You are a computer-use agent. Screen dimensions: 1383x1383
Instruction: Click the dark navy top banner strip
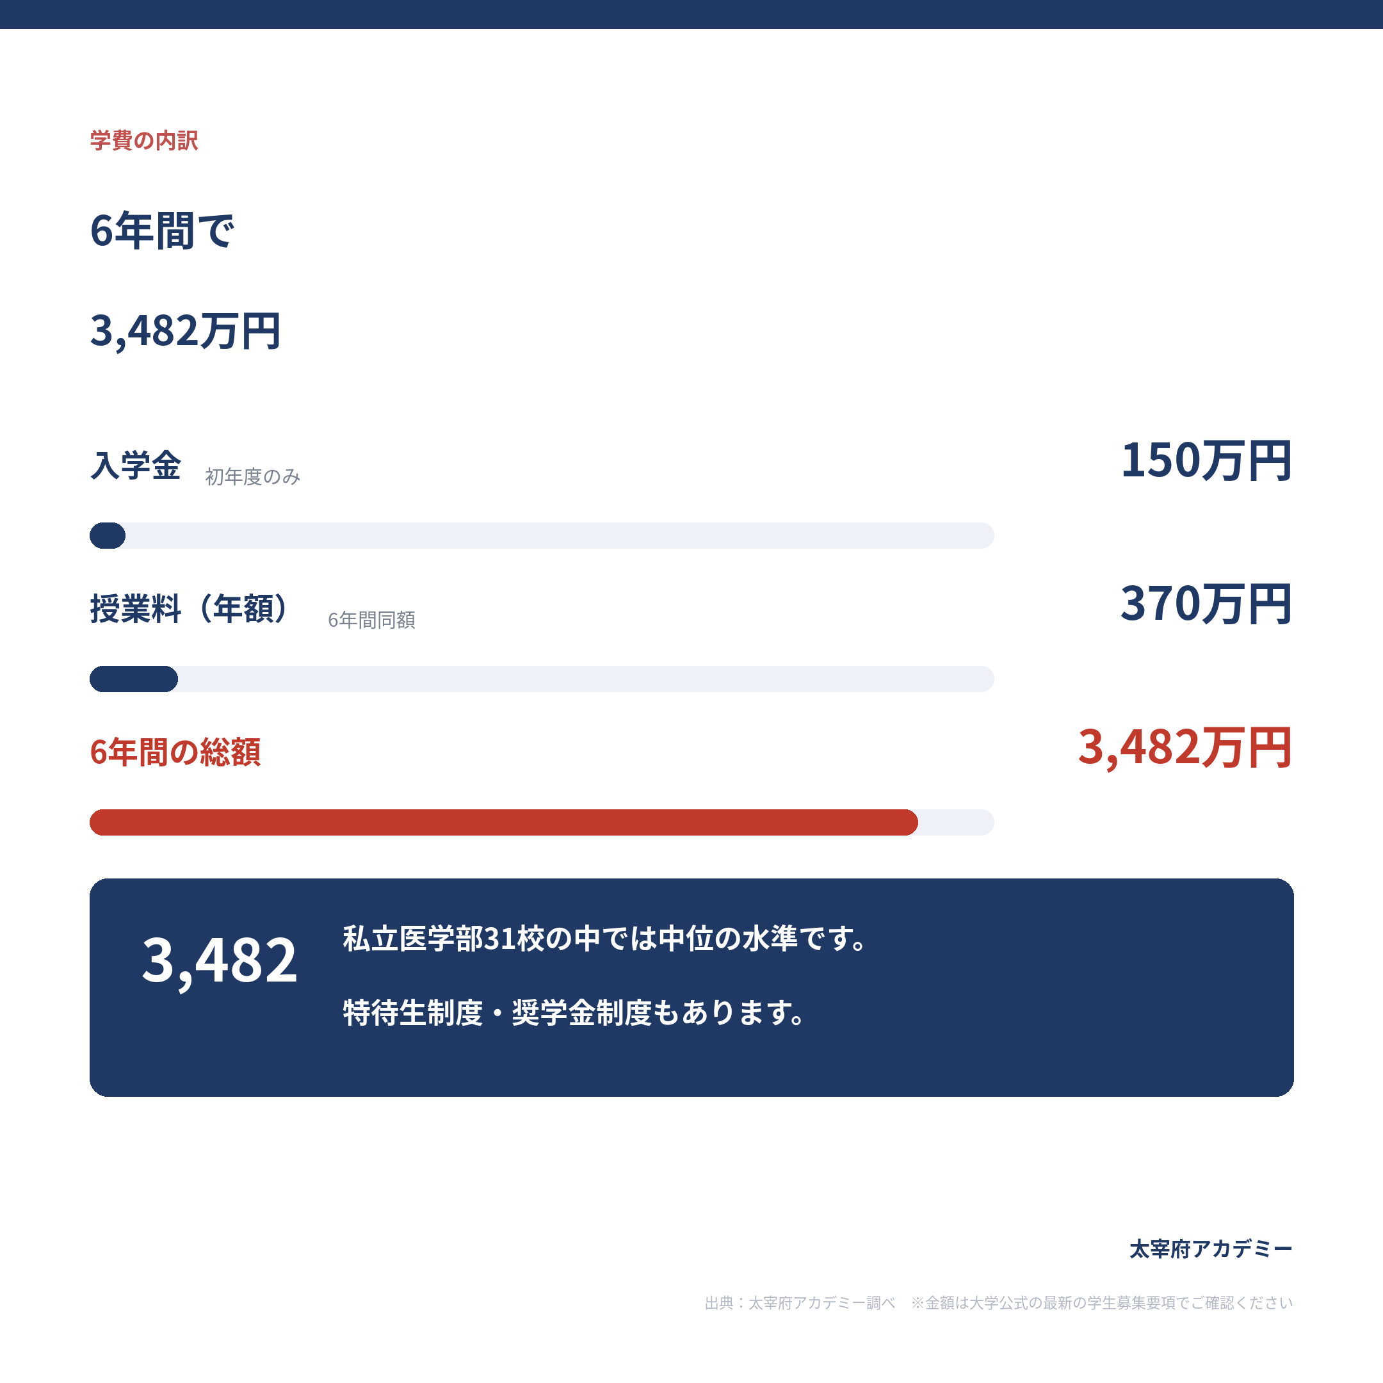691,14
